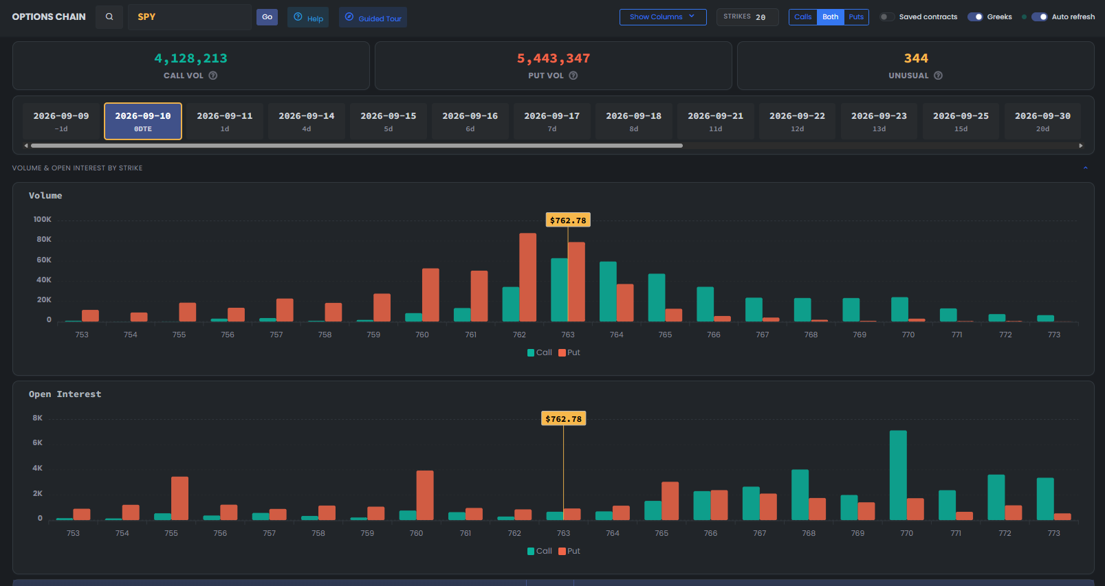Image resolution: width=1105 pixels, height=586 pixels.
Task: Select the 2026-09-14 expiration tab
Action: [307, 122]
